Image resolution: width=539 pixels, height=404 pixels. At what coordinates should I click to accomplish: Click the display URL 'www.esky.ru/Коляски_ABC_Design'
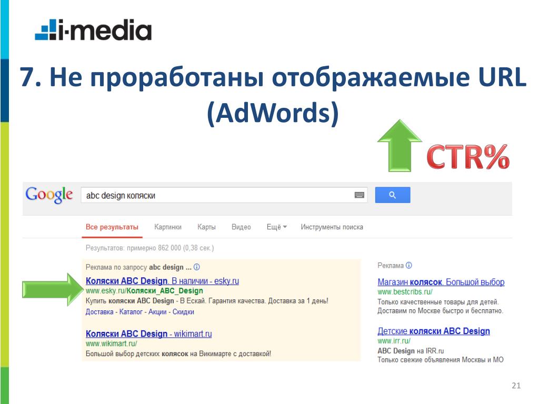coord(144,291)
